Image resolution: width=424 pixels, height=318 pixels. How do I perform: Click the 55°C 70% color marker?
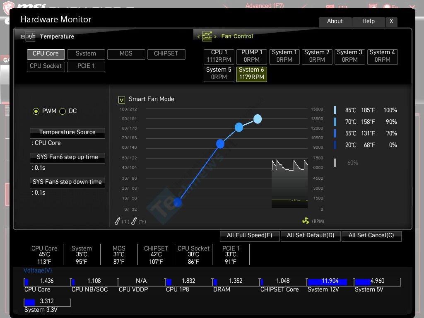(335, 134)
